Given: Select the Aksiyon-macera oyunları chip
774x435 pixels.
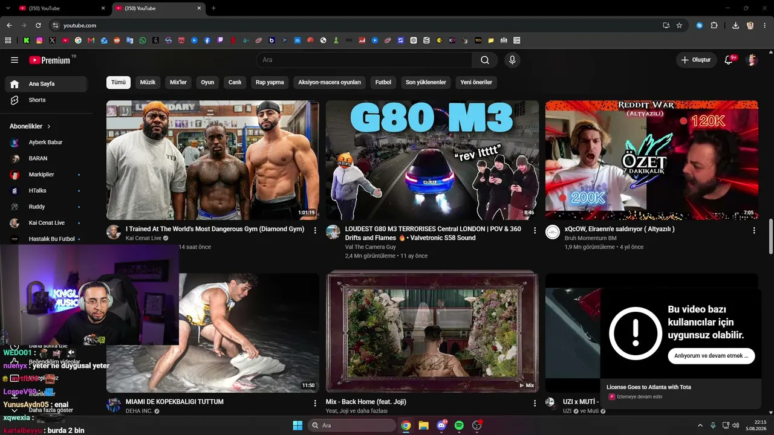Looking at the screenshot, I should click(330, 82).
